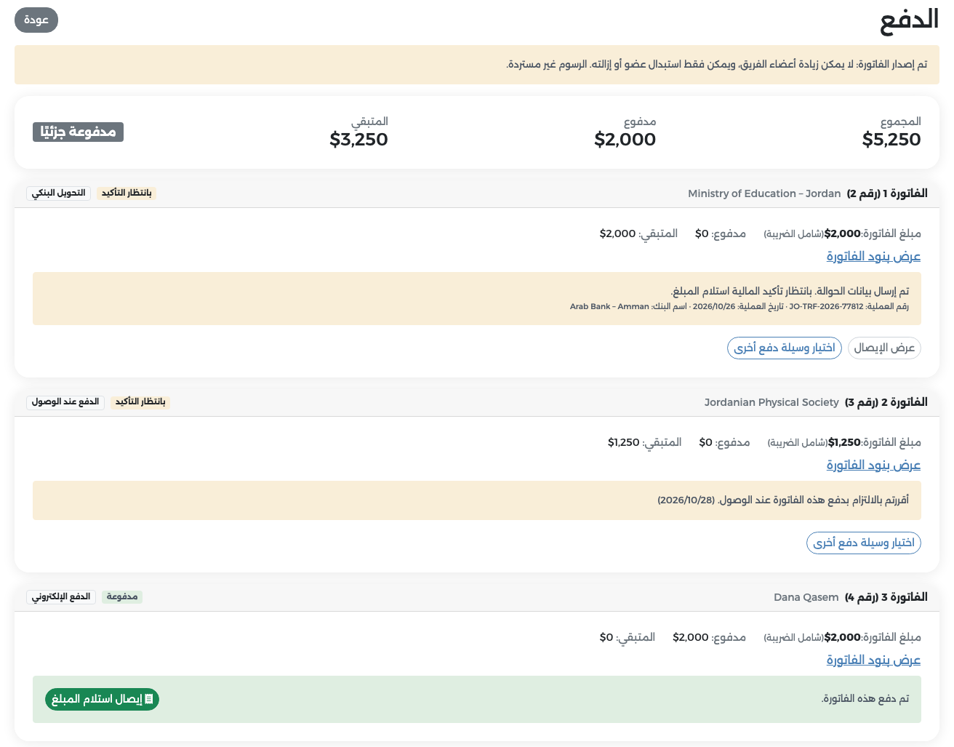Screen dimensions: 954x747
Task: Choose another payment method for invoice 2
Action: pyautogui.click(x=864, y=543)
